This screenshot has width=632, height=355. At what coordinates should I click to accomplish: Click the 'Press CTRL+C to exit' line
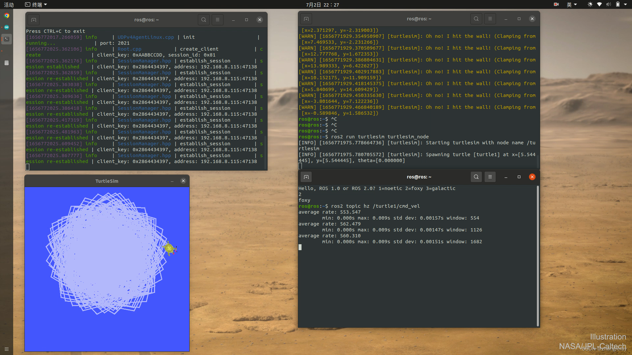(56, 31)
